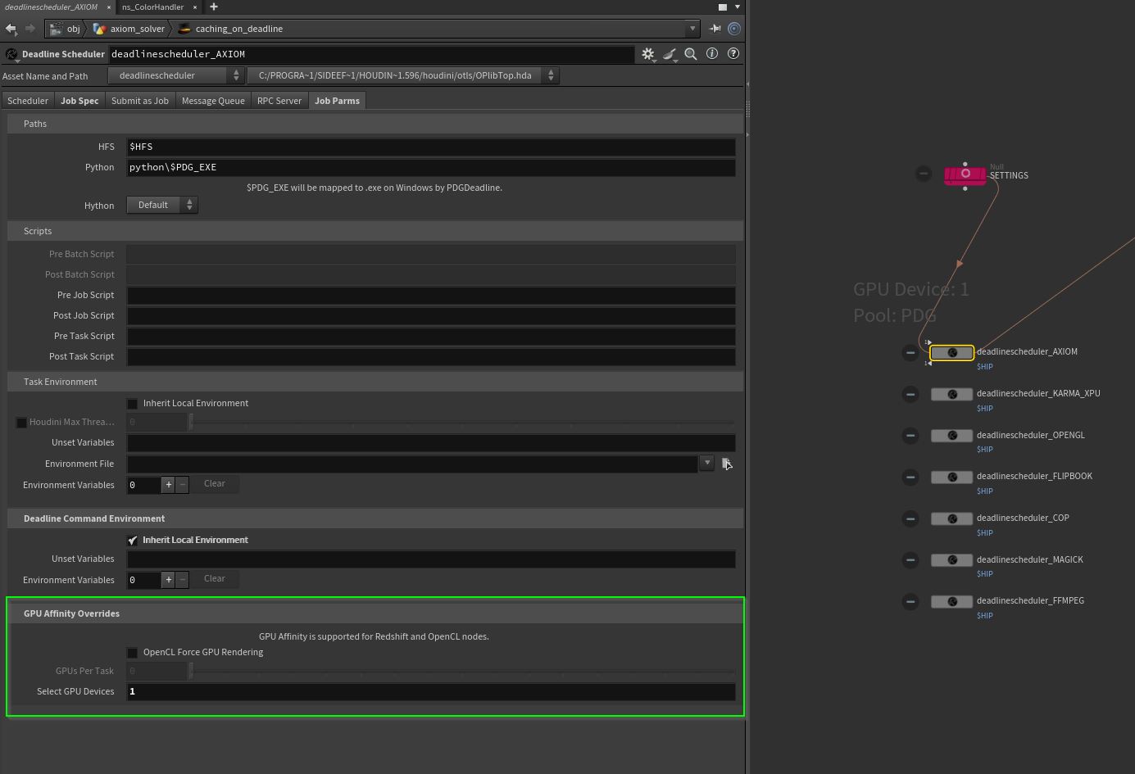Open the Environment File dropdown arrow
1135x774 pixels.
click(x=707, y=463)
